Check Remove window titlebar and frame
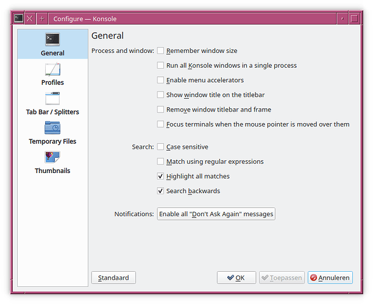 point(161,110)
